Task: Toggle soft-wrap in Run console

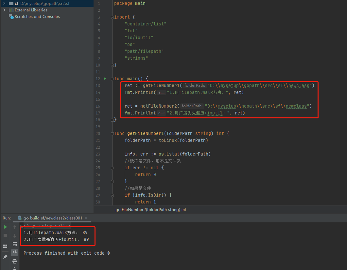Action: click(x=15, y=244)
